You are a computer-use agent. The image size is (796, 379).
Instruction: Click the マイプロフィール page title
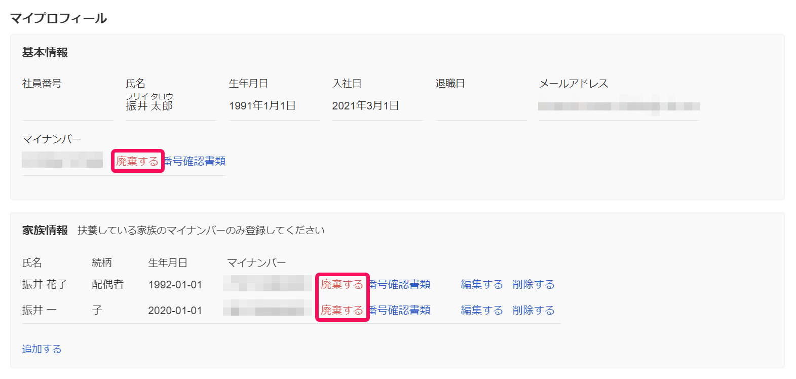[x=59, y=19]
